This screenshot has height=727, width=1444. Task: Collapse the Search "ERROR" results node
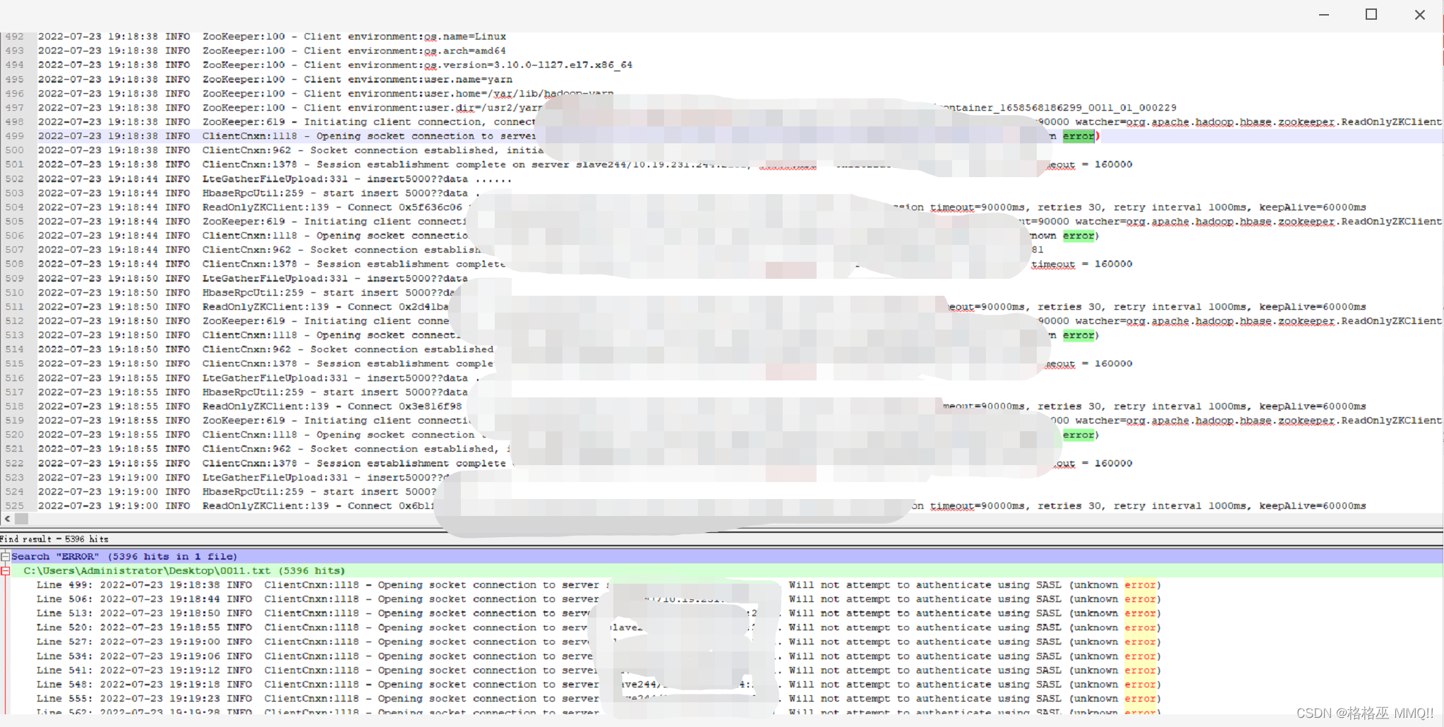pos(5,557)
